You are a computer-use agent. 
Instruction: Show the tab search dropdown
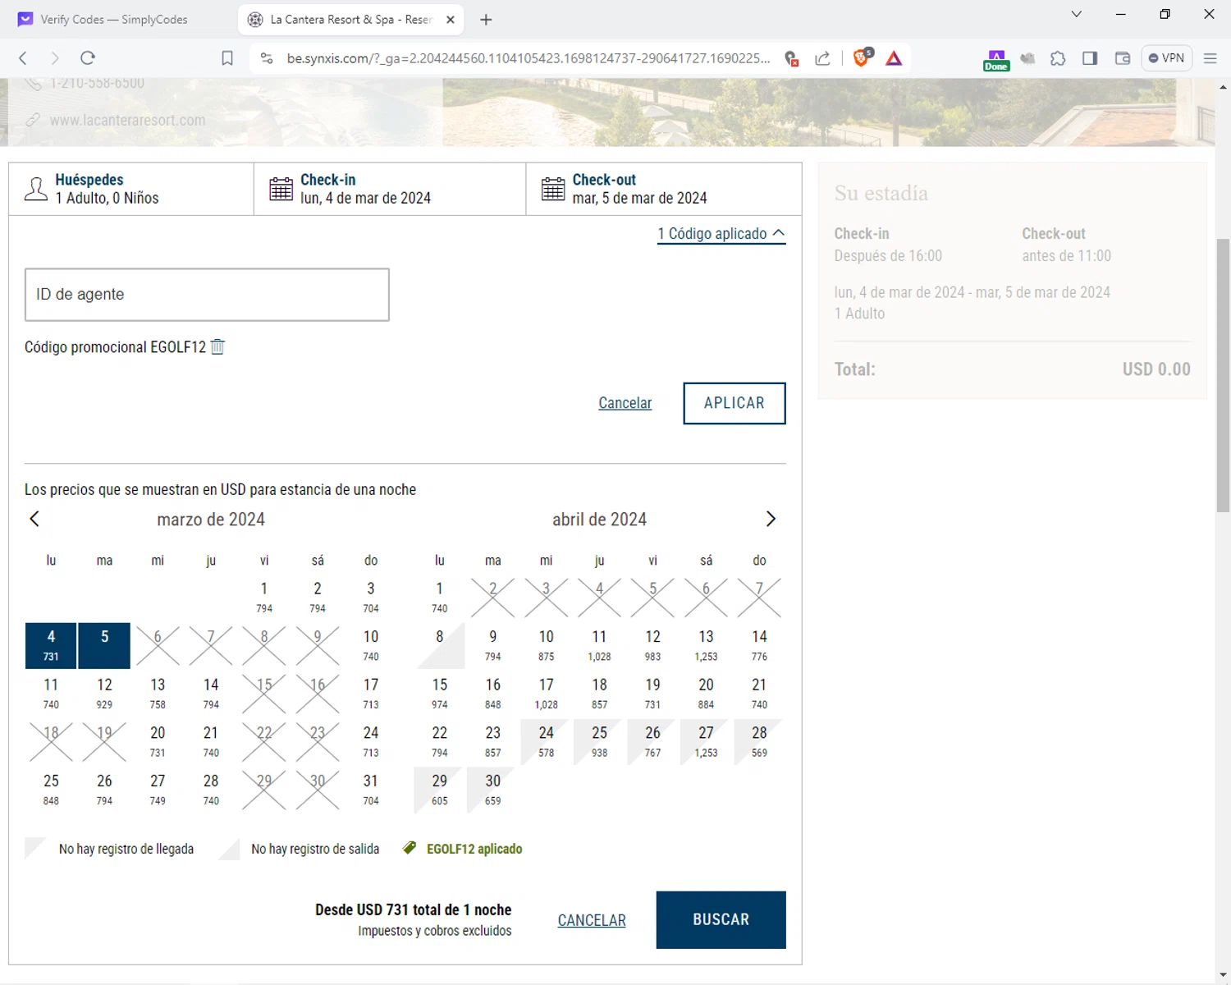1077,14
